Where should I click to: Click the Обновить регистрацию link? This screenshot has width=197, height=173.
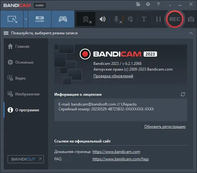point(165,127)
